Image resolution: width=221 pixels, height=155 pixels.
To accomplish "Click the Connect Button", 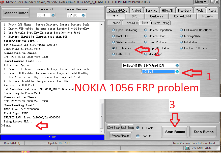I will click(x=16, y=13).
